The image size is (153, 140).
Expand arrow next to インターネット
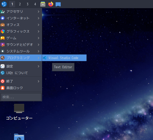pyautogui.click(x=39, y=18)
